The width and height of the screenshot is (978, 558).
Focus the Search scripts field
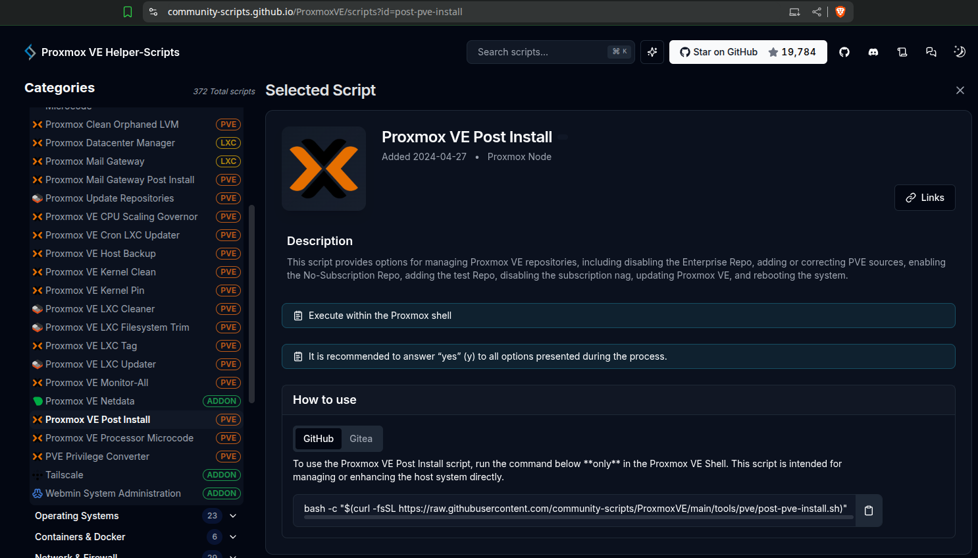pos(540,52)
